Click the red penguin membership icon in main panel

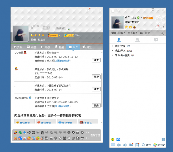click(x=134, y=27)
